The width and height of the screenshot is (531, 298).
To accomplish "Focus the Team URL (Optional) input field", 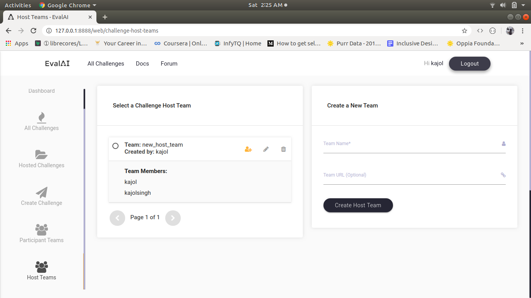I will (x=414, y=175).
